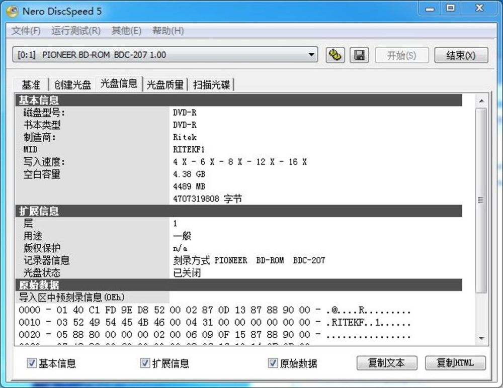
Task: Close the Nero DiscSpeed window
Action: [x=479, y=9]
